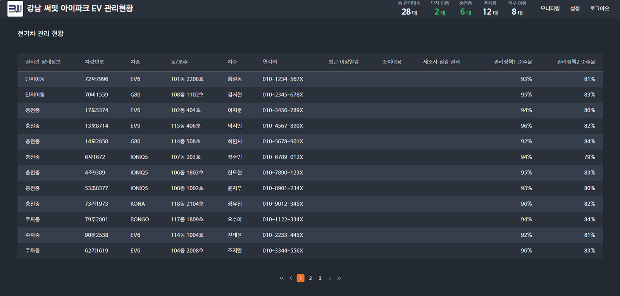Select page 2 in pagination

coord(310,278)
